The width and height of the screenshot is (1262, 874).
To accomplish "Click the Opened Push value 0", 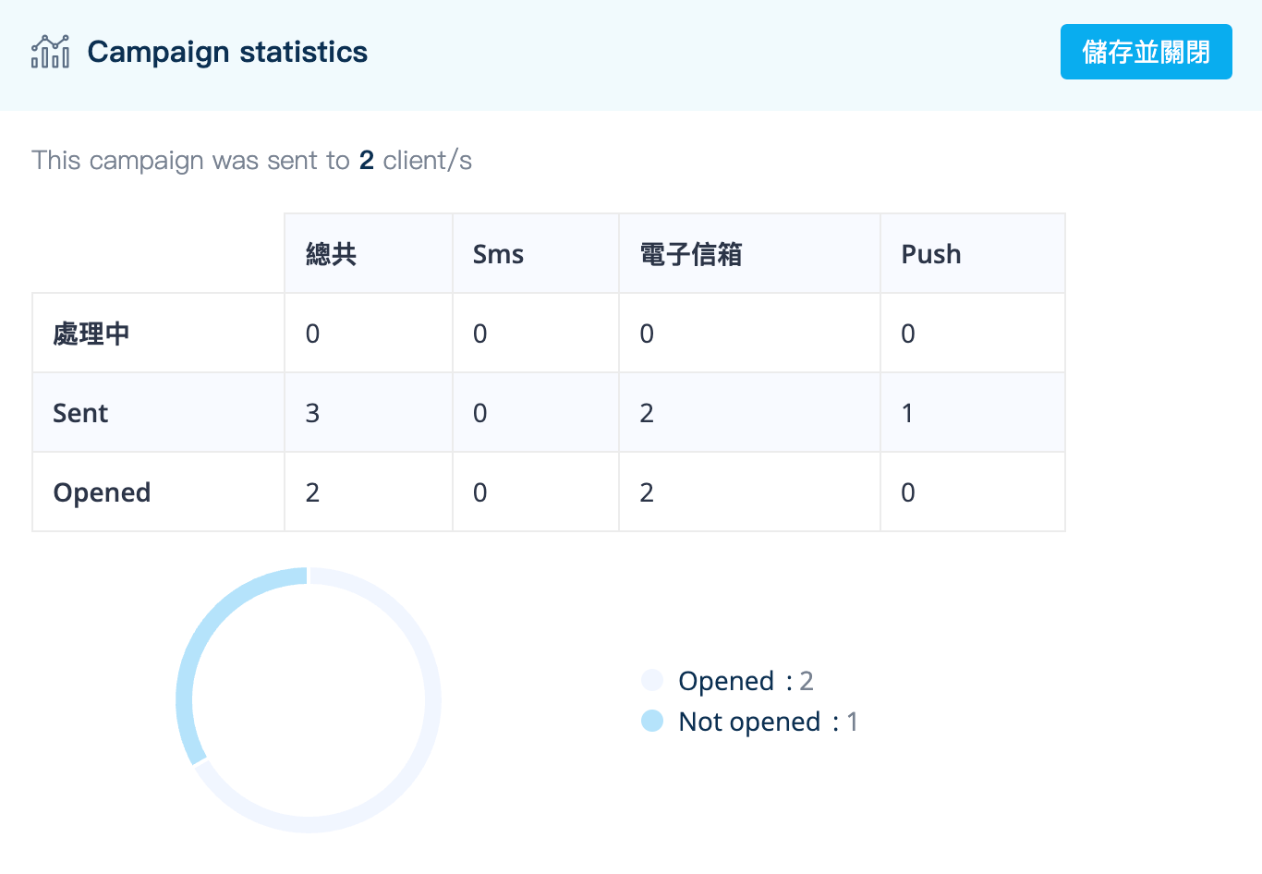I will point(908,492).
